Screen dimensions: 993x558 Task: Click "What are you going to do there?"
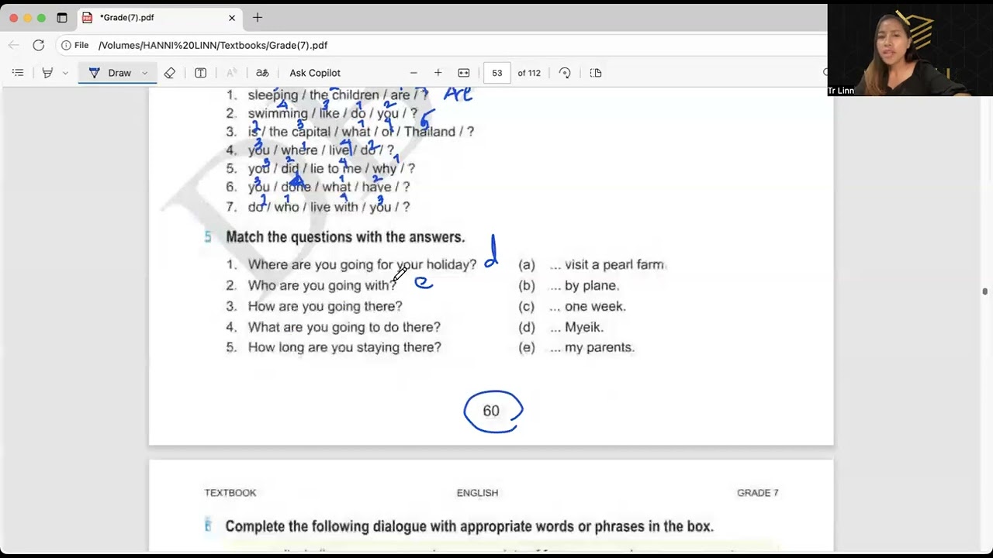pyautogui.click(x=344, y=328)
